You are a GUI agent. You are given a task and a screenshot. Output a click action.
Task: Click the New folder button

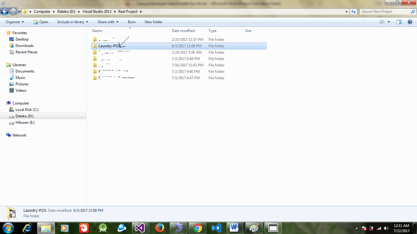tap(153, 22)
